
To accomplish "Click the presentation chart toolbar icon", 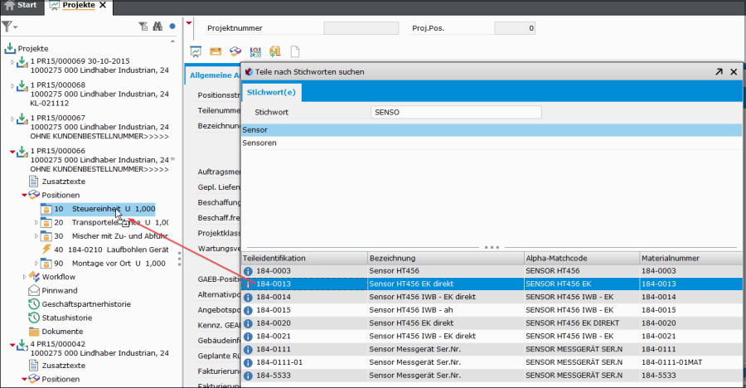I will [196, 51].
